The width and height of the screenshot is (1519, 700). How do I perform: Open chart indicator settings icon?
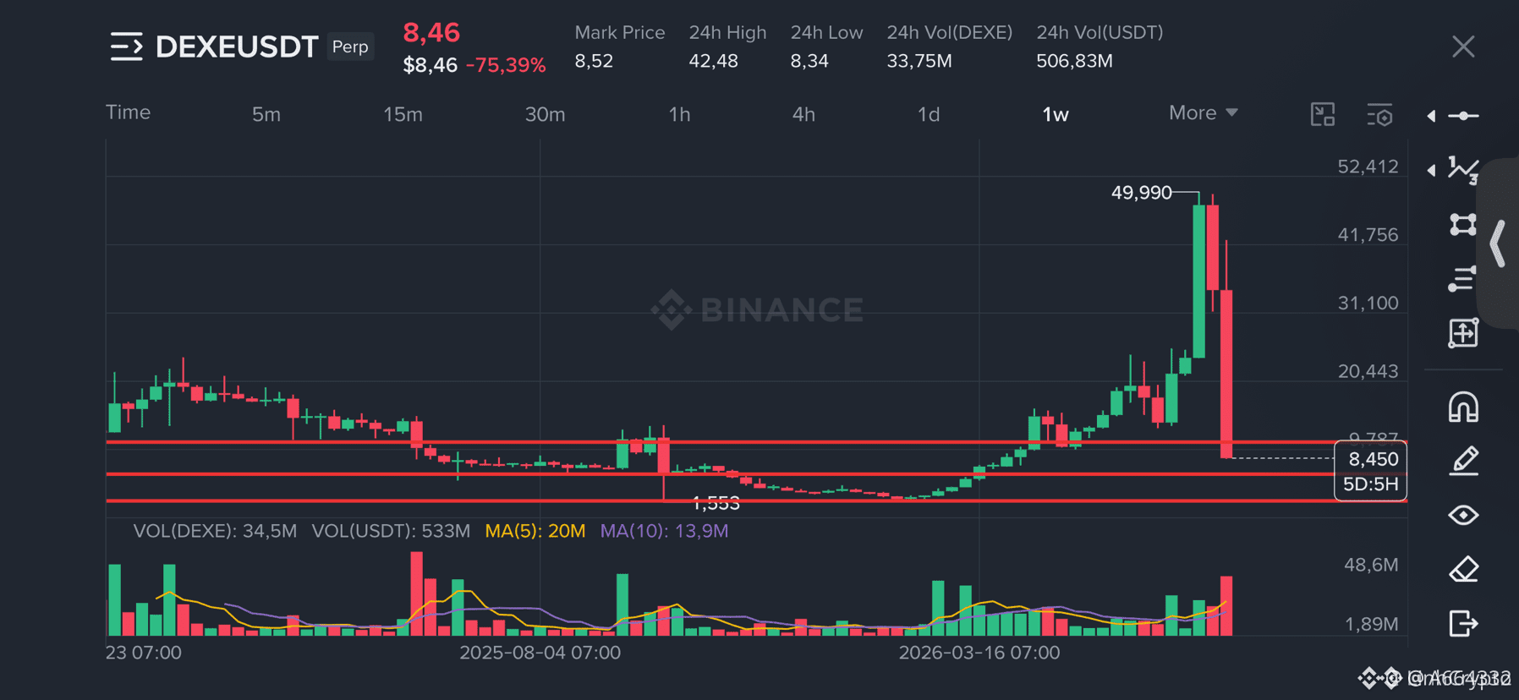point(1379,114)
